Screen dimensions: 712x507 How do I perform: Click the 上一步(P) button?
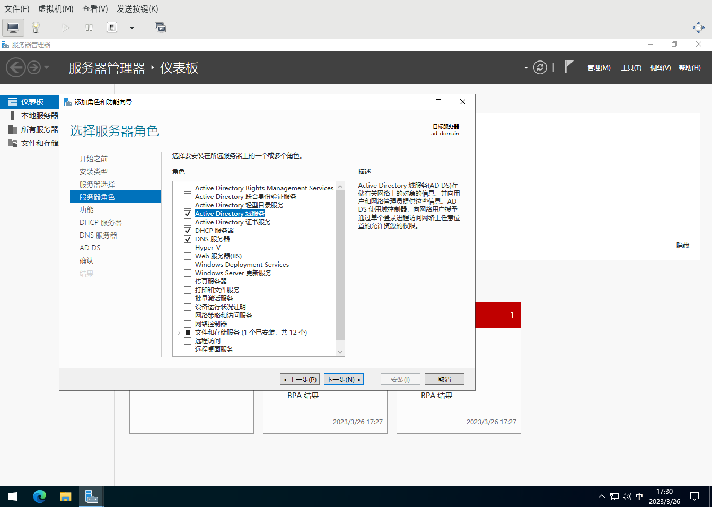coord(300,379)
